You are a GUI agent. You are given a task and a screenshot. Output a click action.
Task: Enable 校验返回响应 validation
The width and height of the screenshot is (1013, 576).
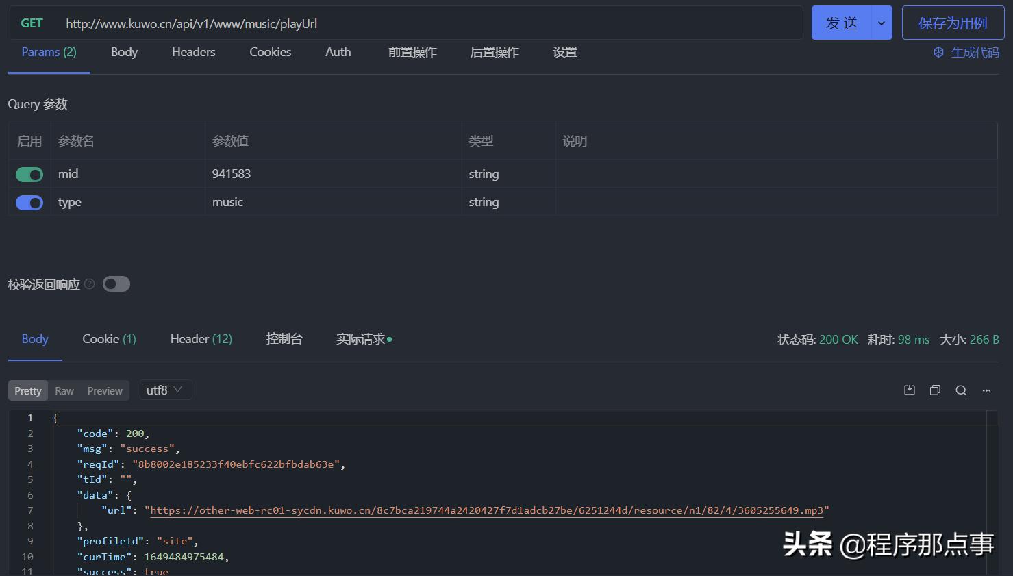click(x=116, y=284)
